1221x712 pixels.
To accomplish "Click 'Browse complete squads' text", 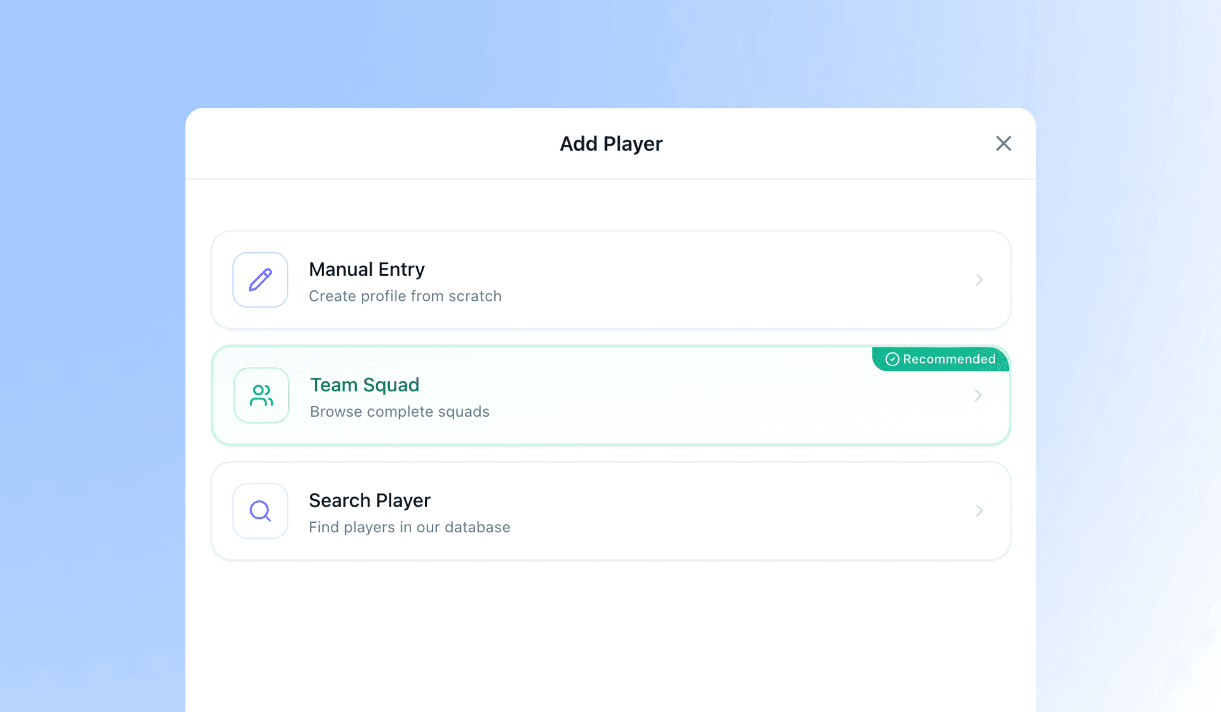I will (400, 411).
